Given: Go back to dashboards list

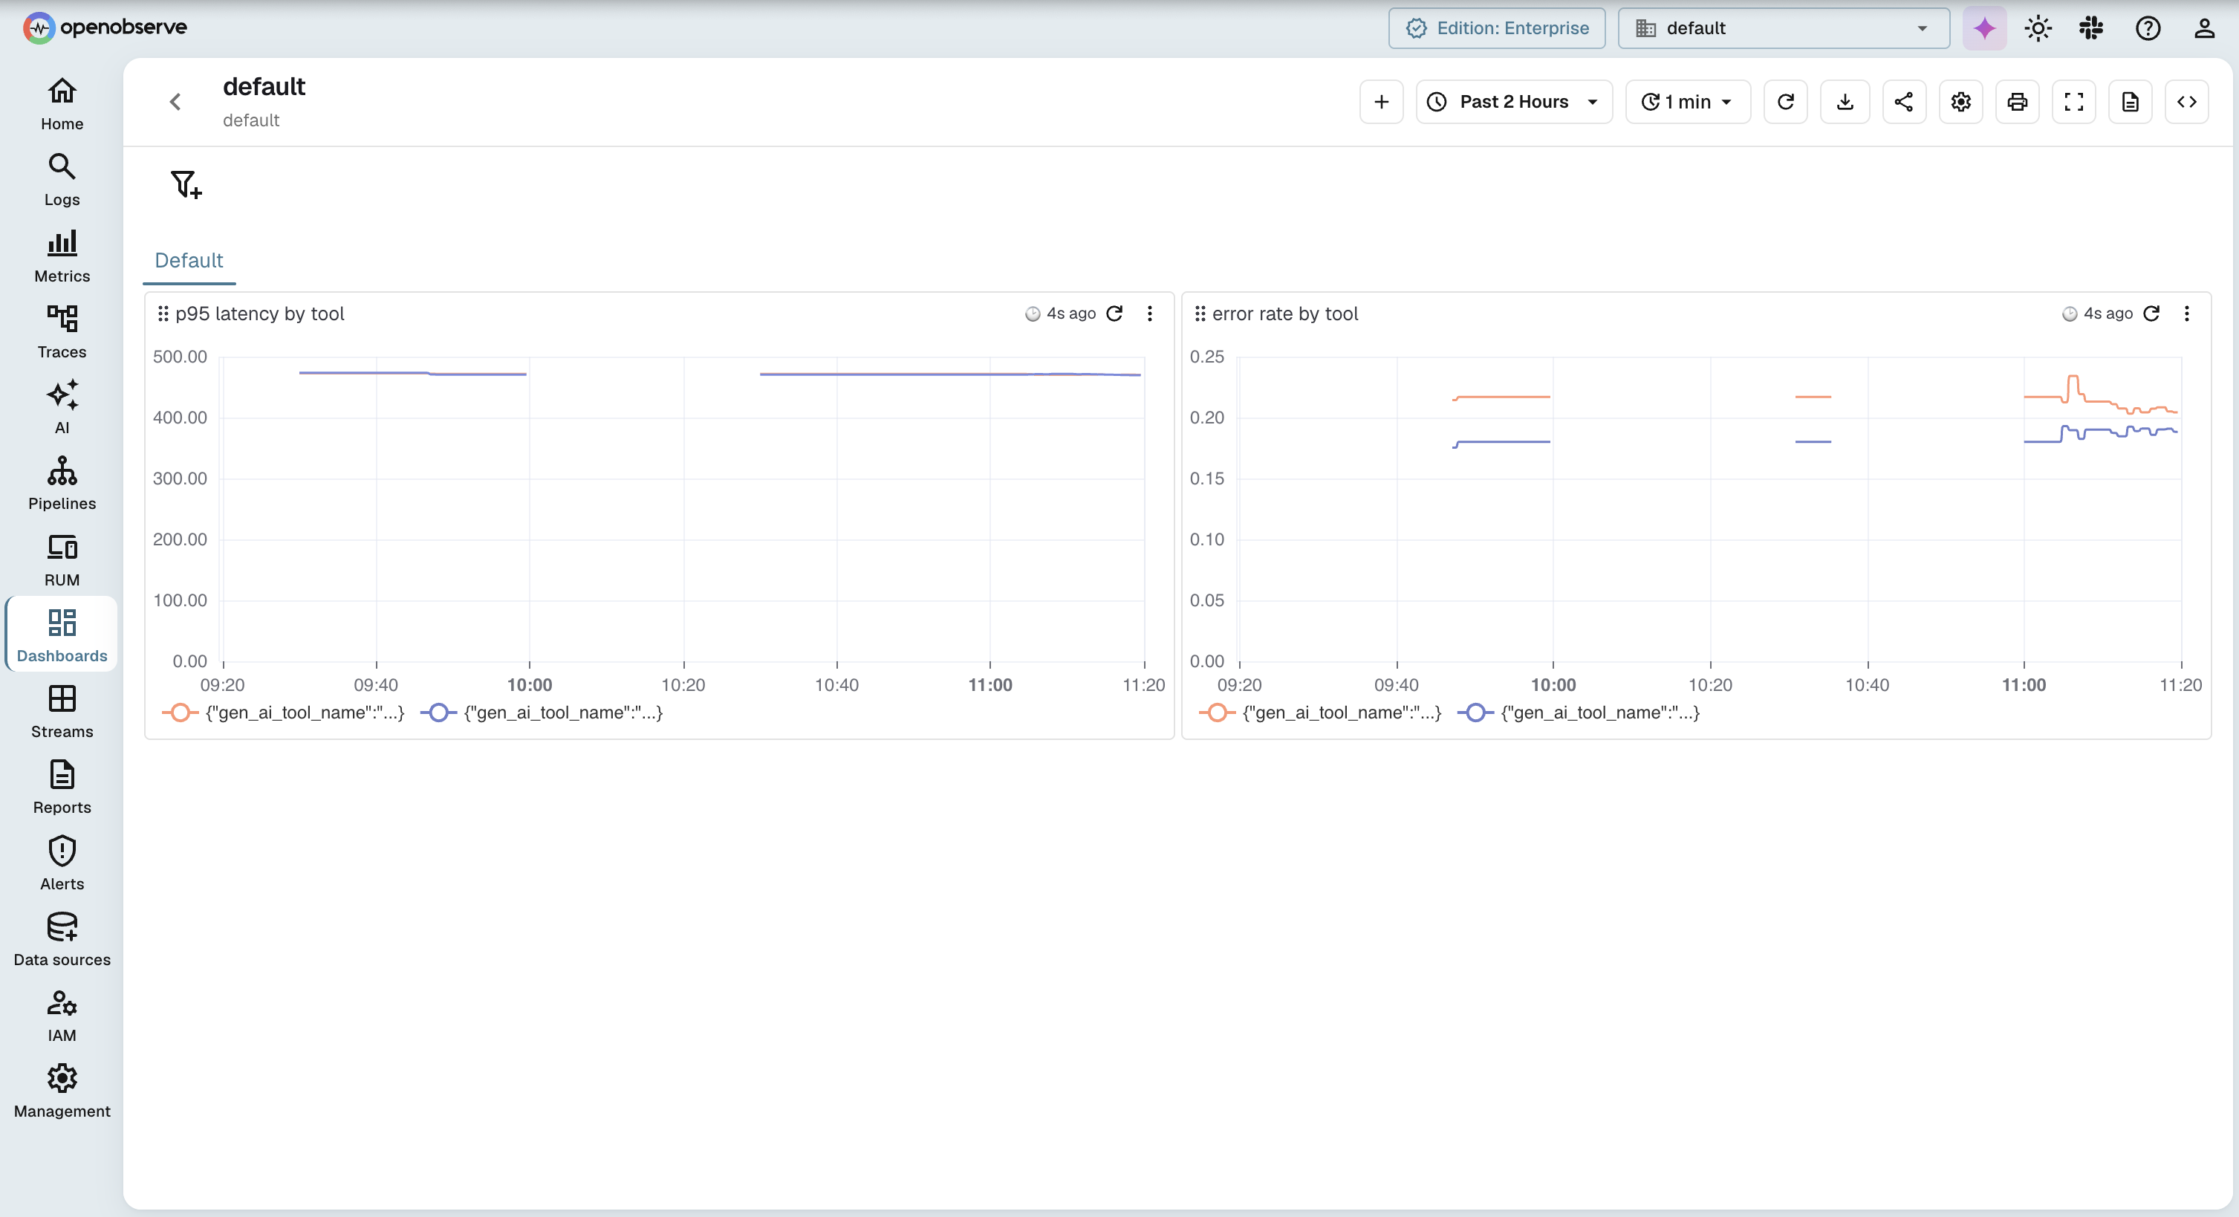Looking at the screenshot, I should [x=175, y=102].
